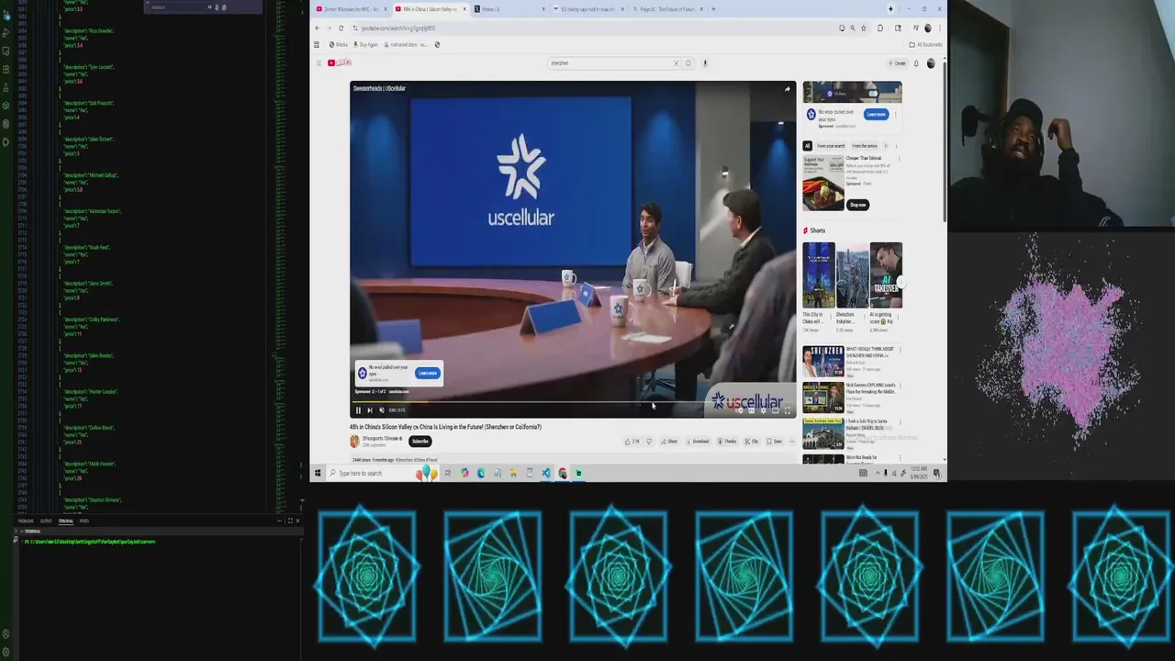Open the 'AI is getting scary' Short
The width and height of the screenshot is (1175, 661).
click(886, 274)
